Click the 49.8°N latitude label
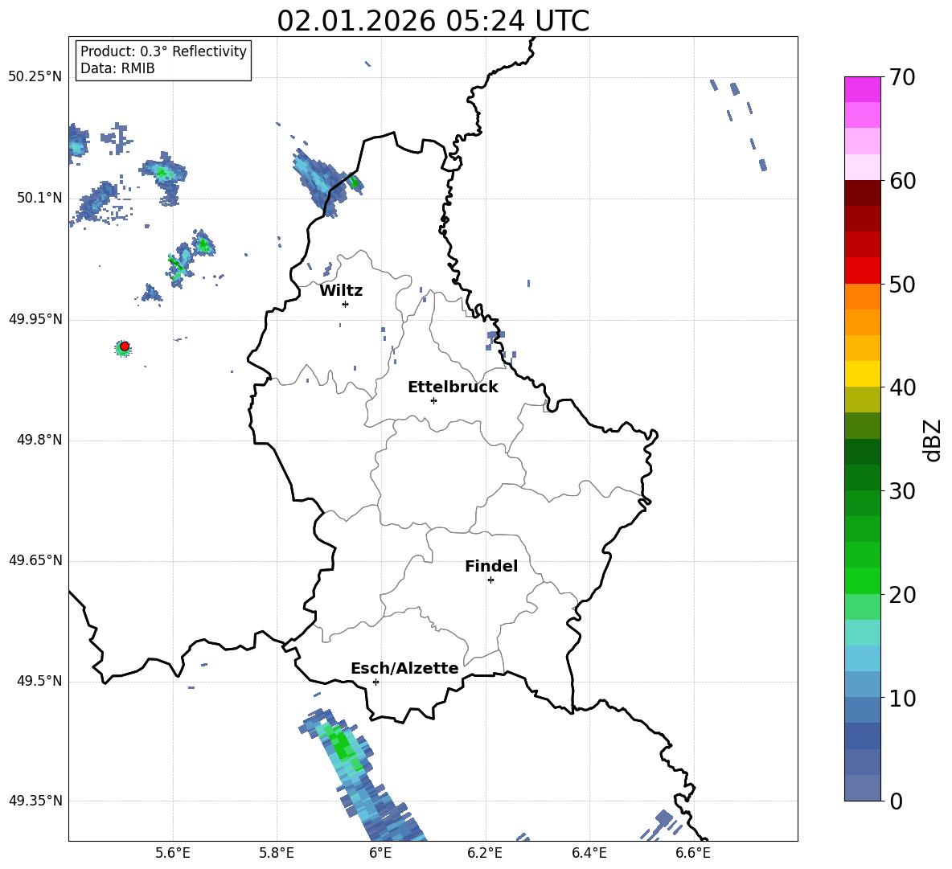 (39, 440)
